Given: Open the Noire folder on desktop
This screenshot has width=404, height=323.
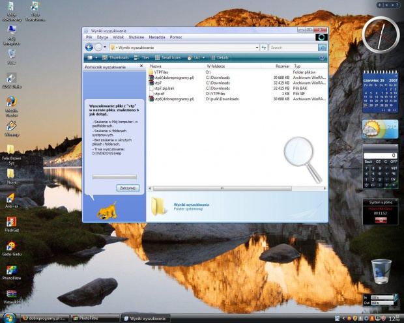Looking at the screenshot, I should click(x=11, y=176).
